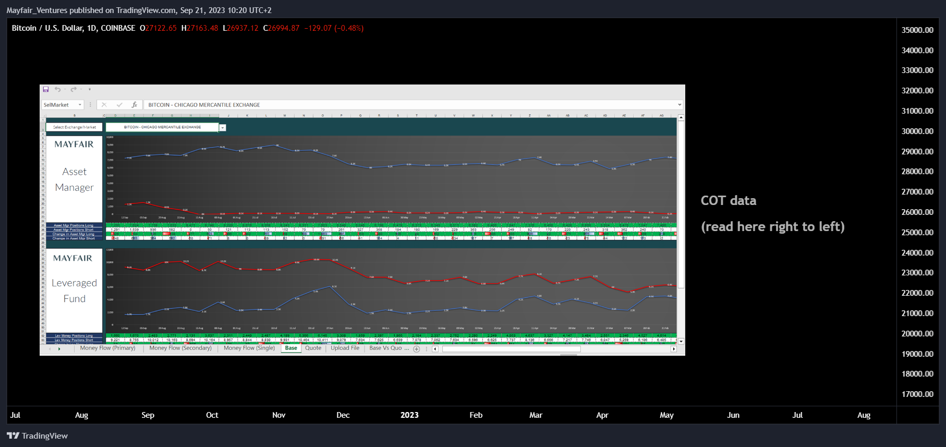Expand the formula bar using its right-edge arrow
The image size is (946, 447).
tap(680, 105)
